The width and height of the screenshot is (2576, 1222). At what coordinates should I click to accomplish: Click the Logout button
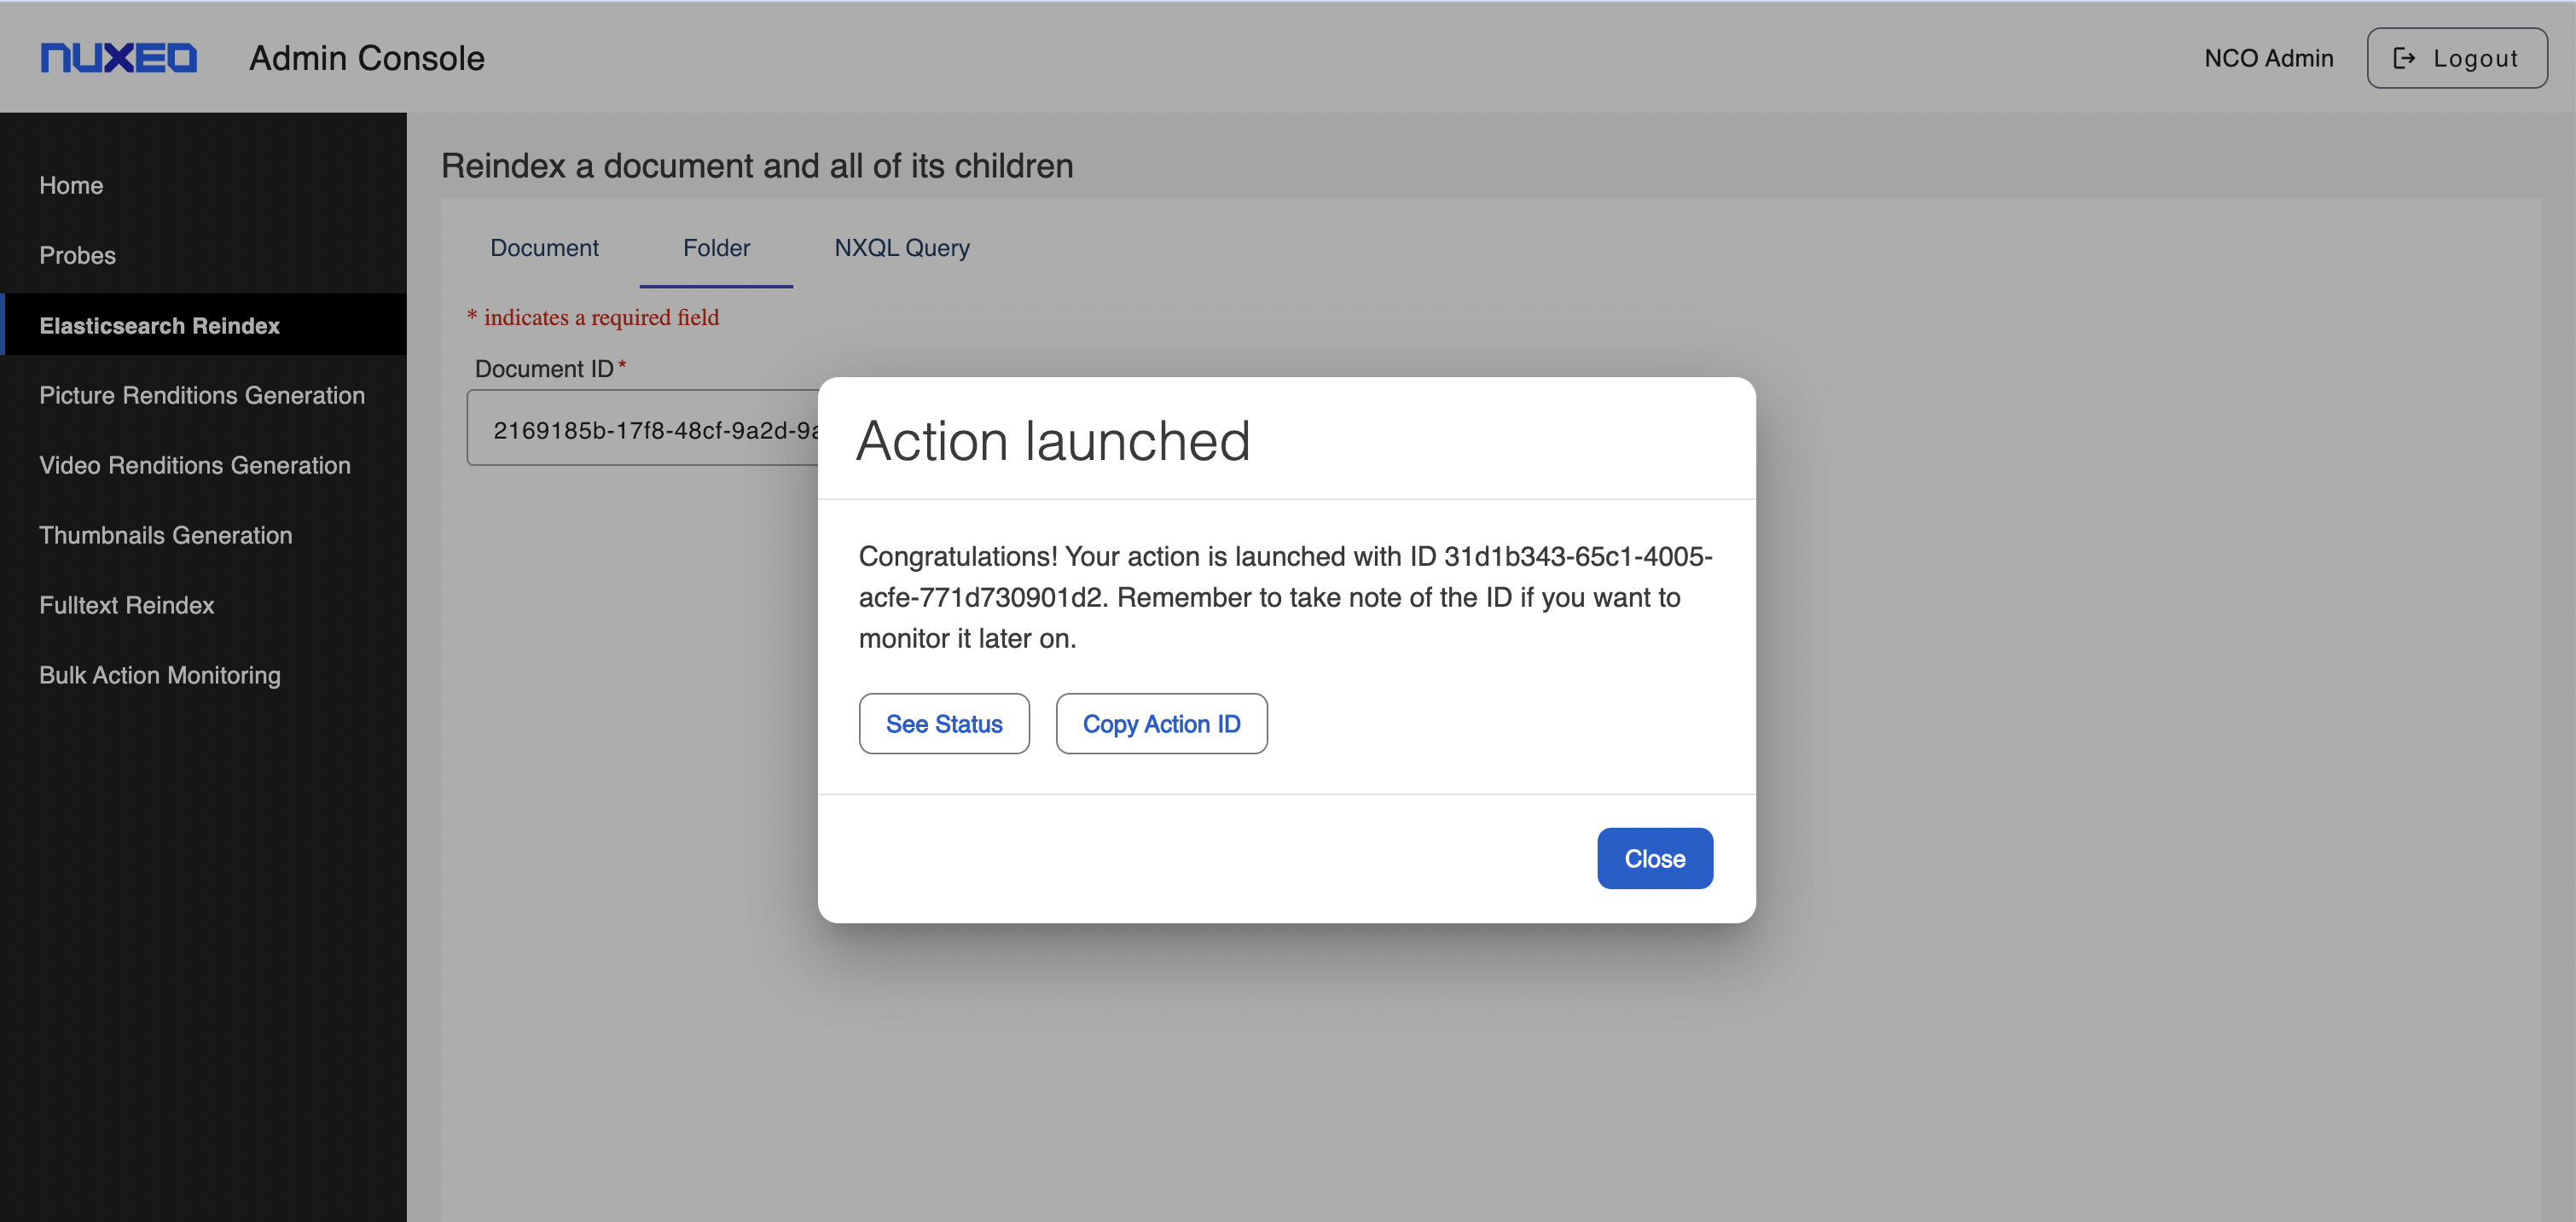pos(2456,58)
